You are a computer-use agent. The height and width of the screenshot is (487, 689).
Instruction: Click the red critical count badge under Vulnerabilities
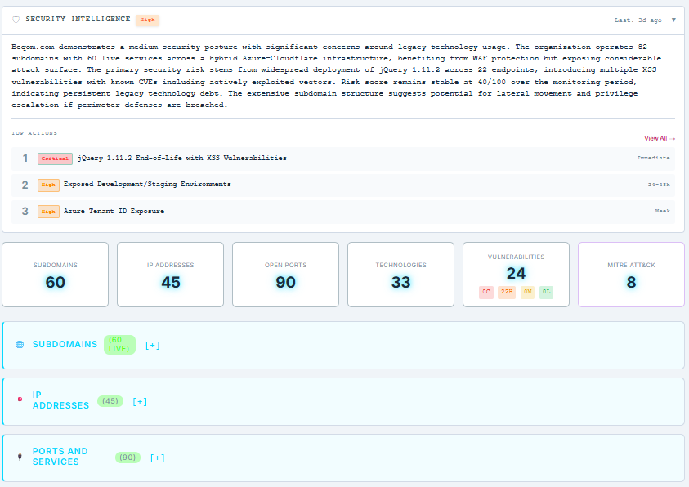pyautogui.click(x=486, y=293)
